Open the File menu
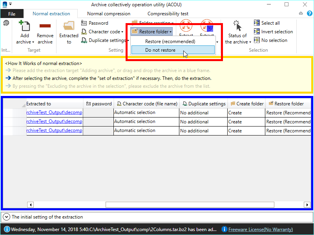This screenshot has width=314, height=235. coord(12,14)
